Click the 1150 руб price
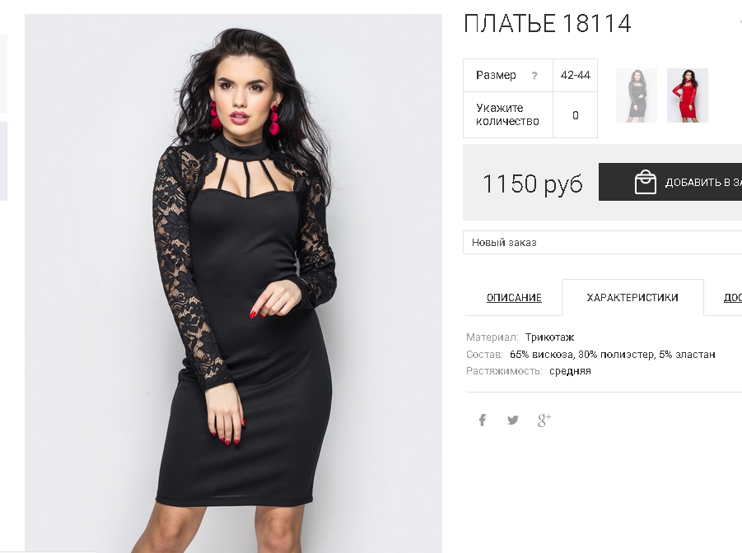The image size is (742, 553). tap(532, 184)
